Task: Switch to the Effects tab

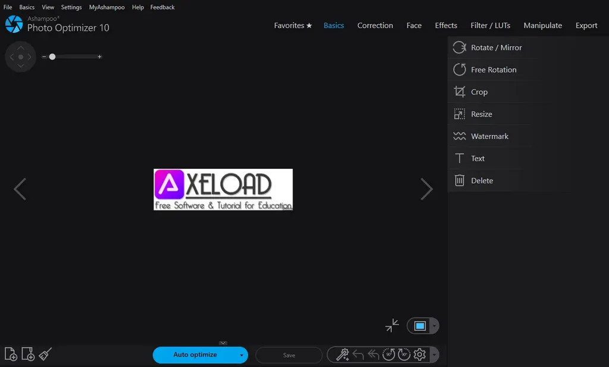Action: click(446, 25)
